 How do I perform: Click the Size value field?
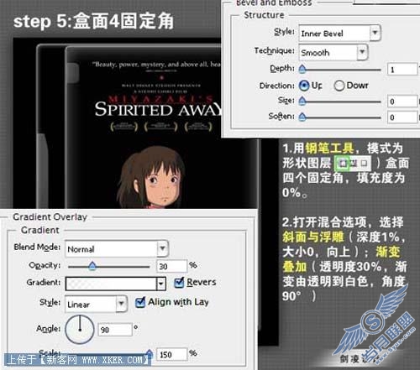point(402,101)
